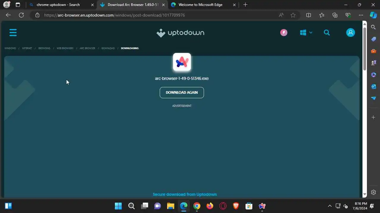Go to Windows breadcrumb
This screenshot has height=213, width=380.
click(10, 48)
